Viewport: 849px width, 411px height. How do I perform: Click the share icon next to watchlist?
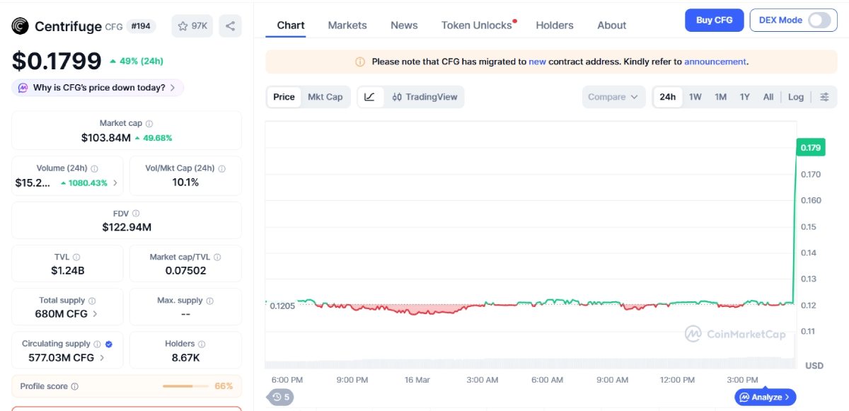[x=230, y=26]
